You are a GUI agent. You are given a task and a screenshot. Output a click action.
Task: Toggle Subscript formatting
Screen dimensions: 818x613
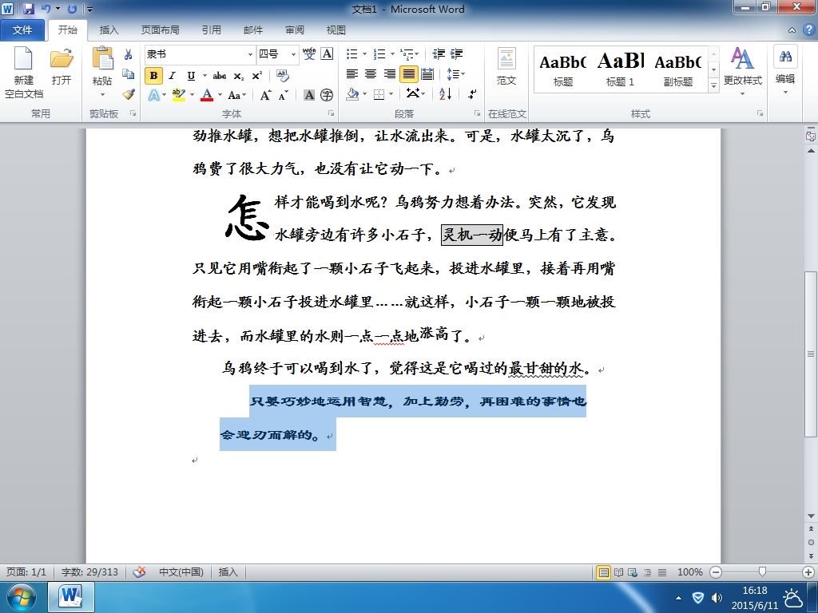238,76
